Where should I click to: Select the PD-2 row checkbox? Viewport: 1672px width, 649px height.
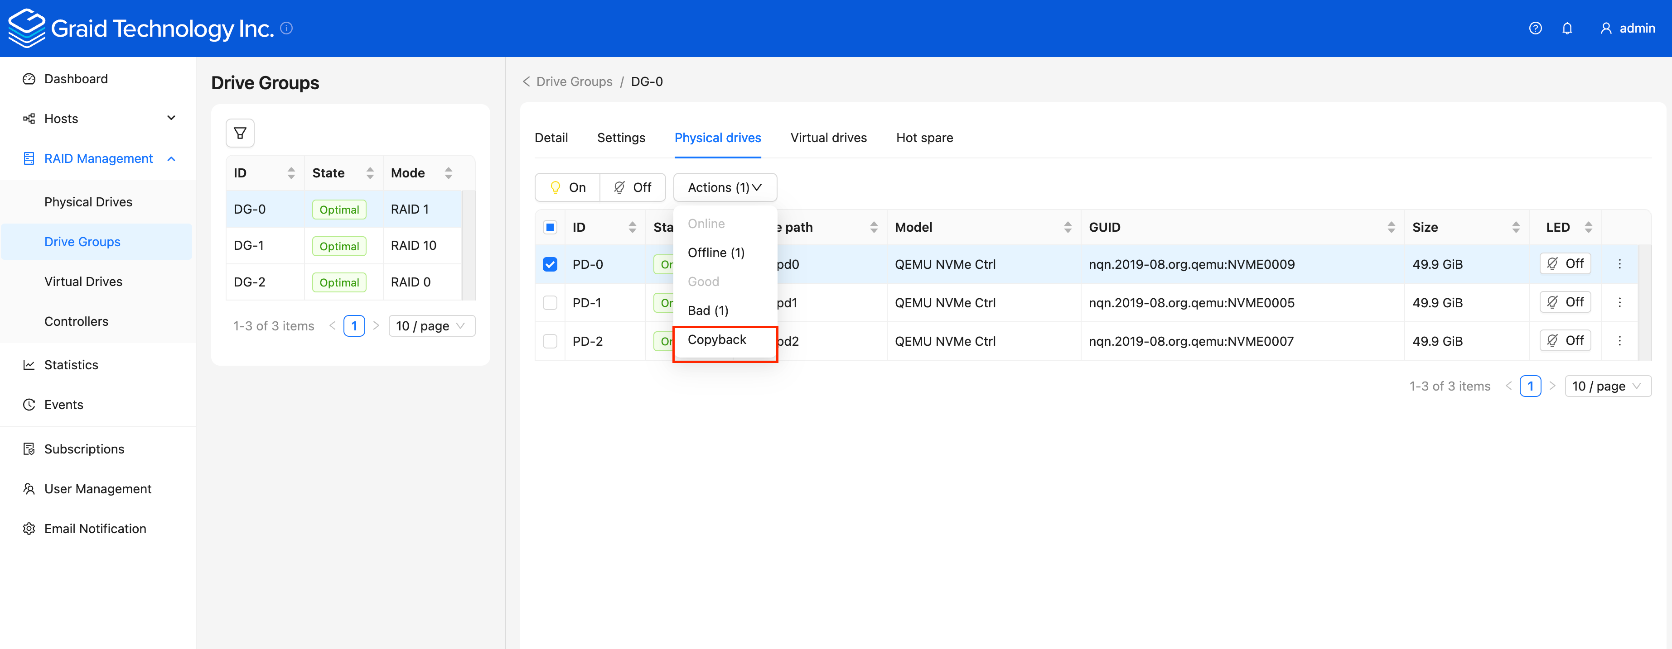click(550, 340)
